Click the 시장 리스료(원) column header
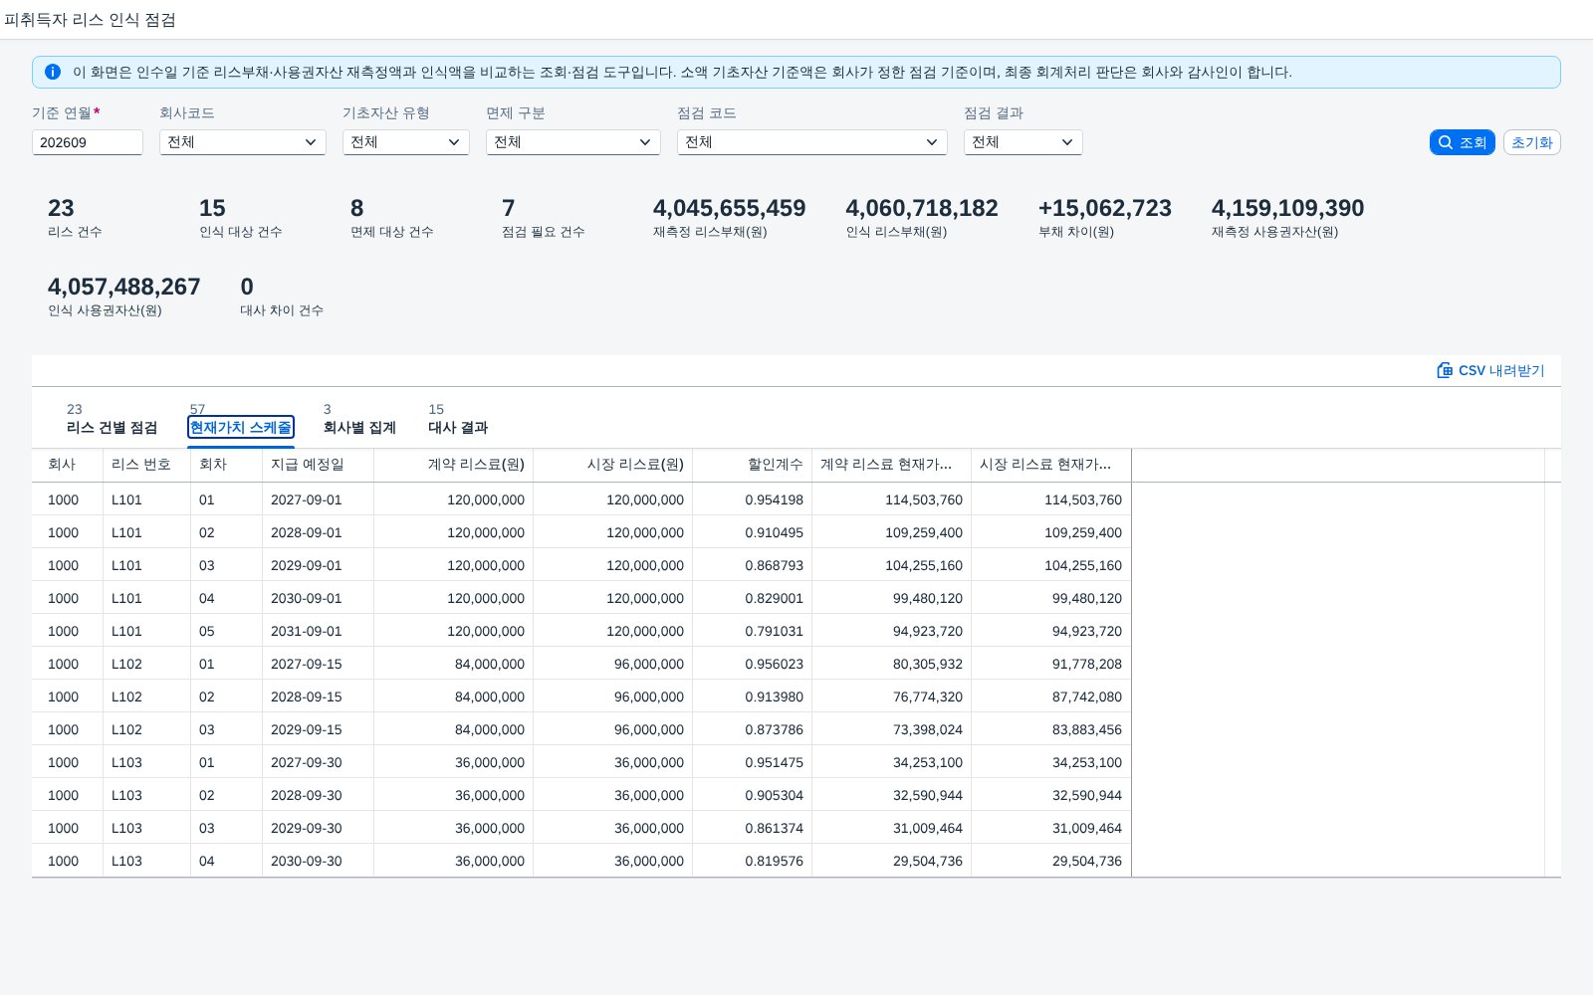 click(x=612, y=465)
